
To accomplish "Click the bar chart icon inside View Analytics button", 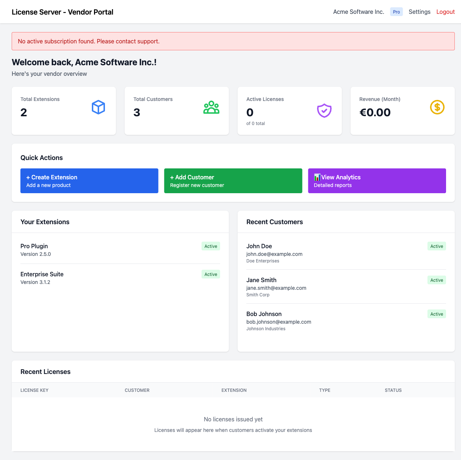I will pos(317,177).
